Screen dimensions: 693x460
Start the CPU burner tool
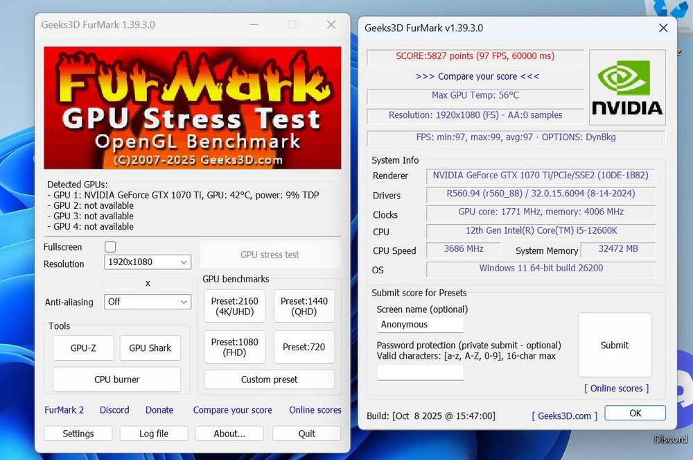click(x=116, y=380)
